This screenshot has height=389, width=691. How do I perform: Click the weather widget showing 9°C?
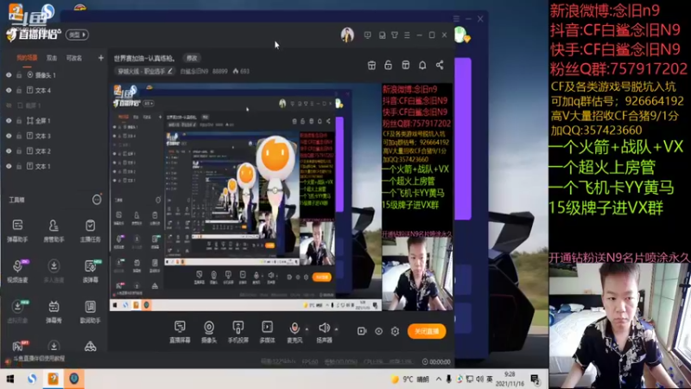pyautogui.click(x=409, y=379)
